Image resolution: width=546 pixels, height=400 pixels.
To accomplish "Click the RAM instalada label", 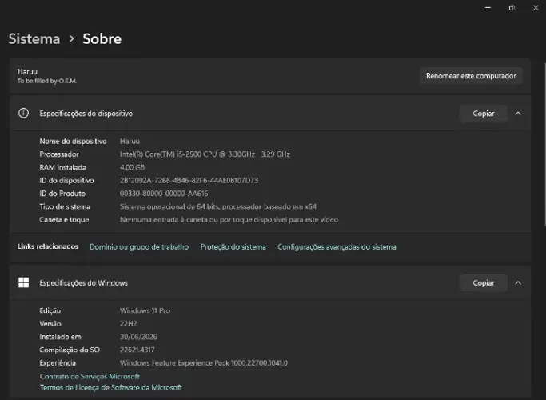I will [62, 167].
